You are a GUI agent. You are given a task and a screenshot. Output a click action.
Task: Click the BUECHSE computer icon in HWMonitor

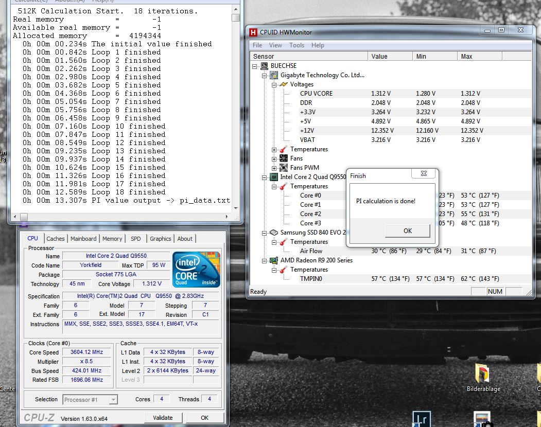(264, 65)
